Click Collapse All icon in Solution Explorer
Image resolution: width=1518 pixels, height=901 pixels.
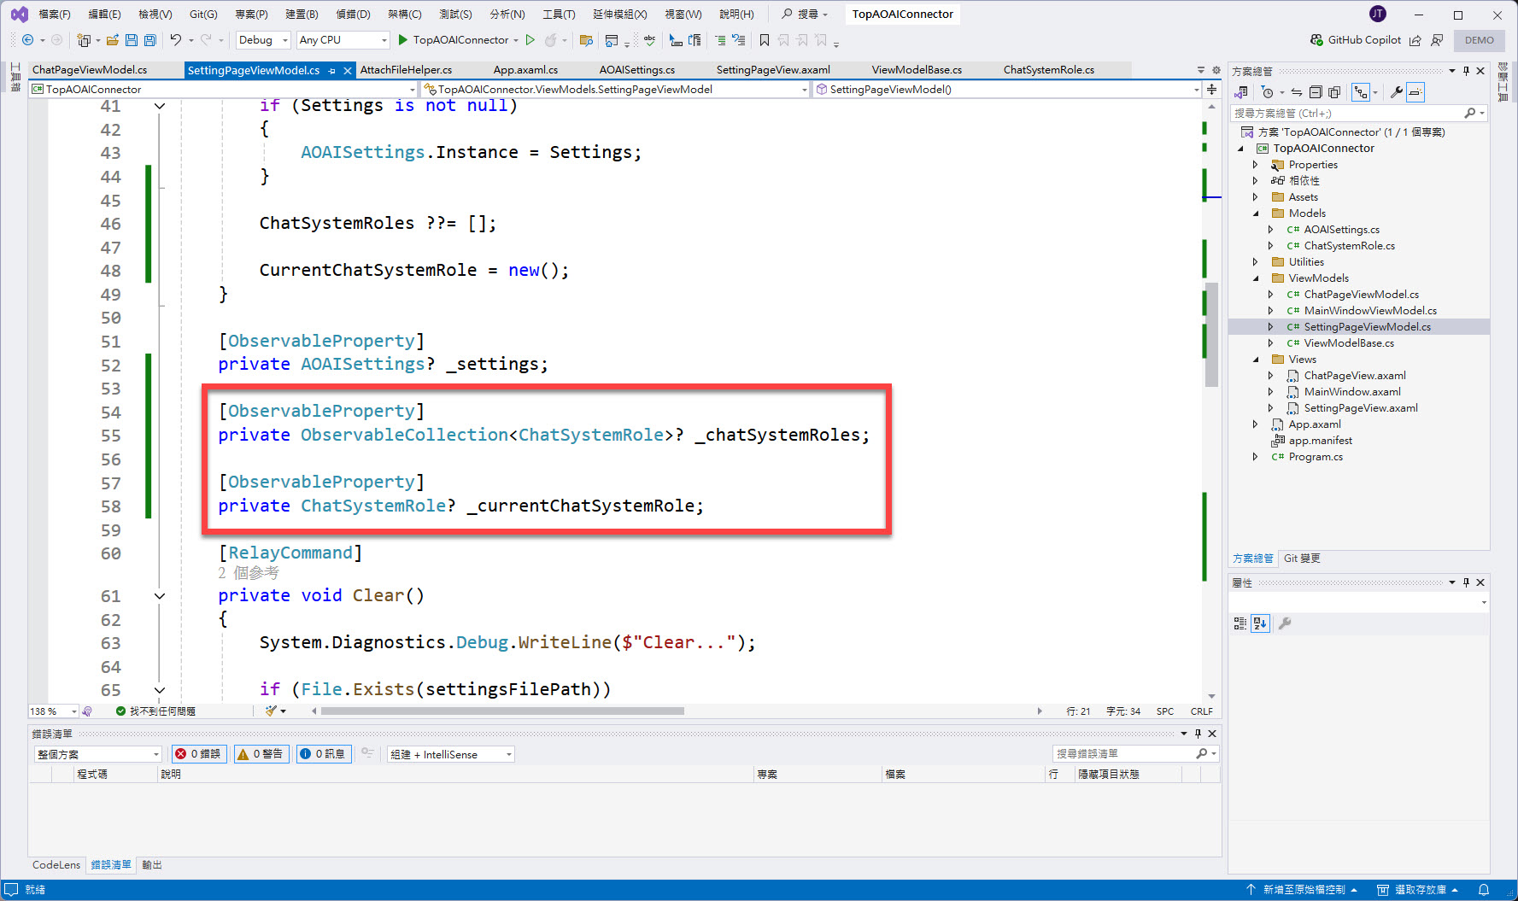click(x=1316, y=92)
